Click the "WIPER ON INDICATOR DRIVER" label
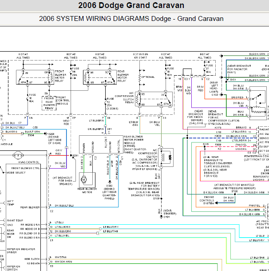Viewport: 269px width, 271px height. coord(21,251)
